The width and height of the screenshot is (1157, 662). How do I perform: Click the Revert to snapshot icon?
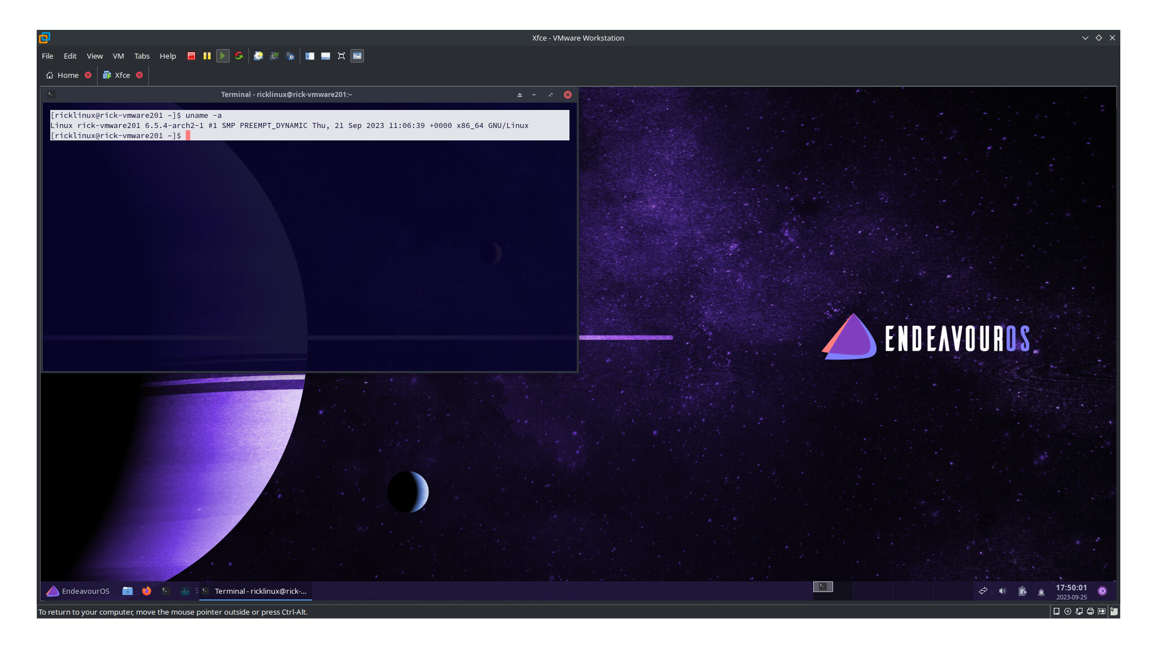point(274,56)
